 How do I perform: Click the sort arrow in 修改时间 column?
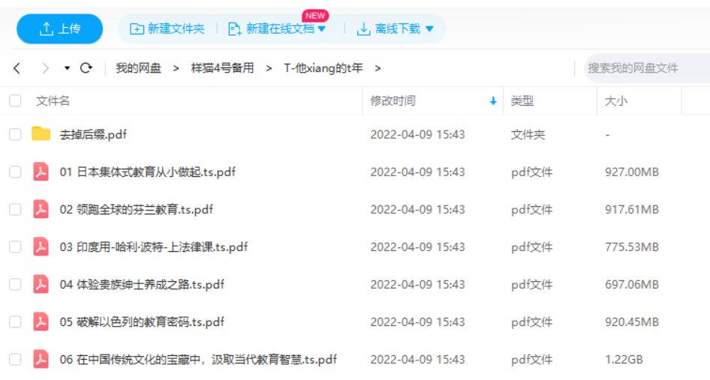pyautogui.click(x=493, y=101)
